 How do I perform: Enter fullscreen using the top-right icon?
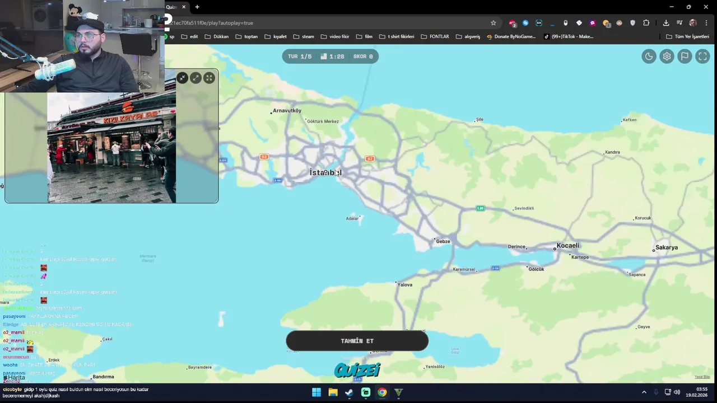(702, 57)
